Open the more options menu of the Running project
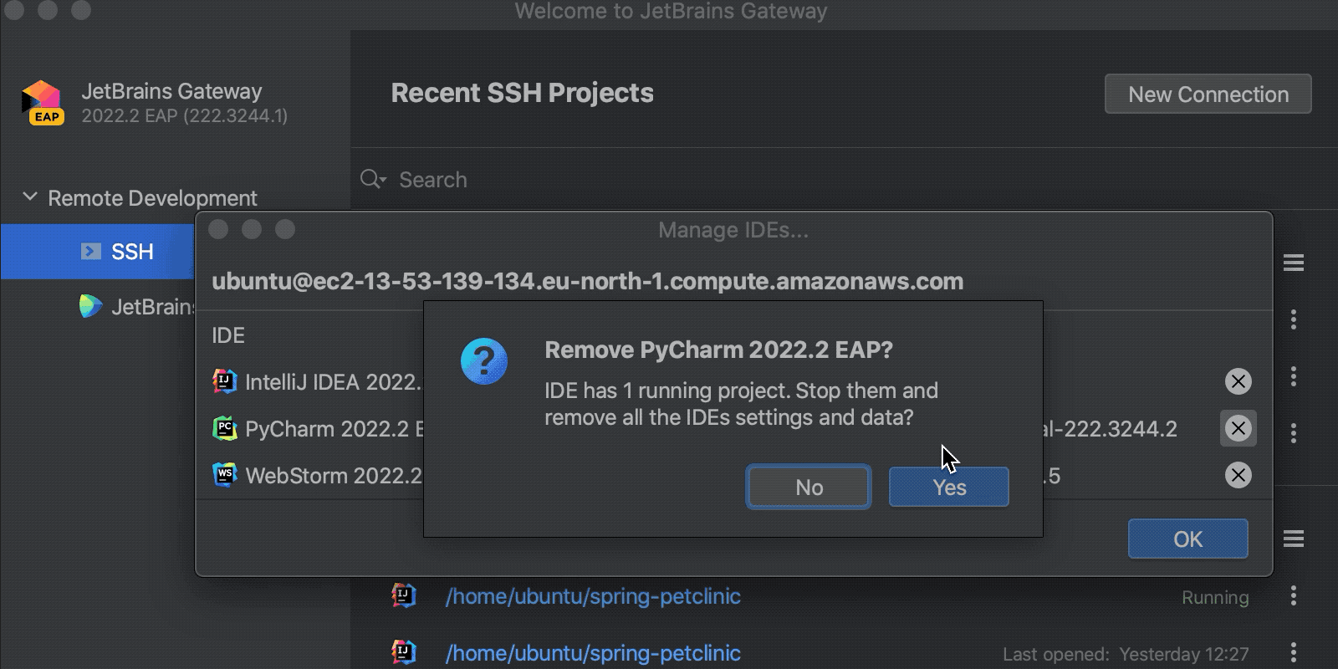Viewport: 1338px width, 669px height. (1293, 596)
